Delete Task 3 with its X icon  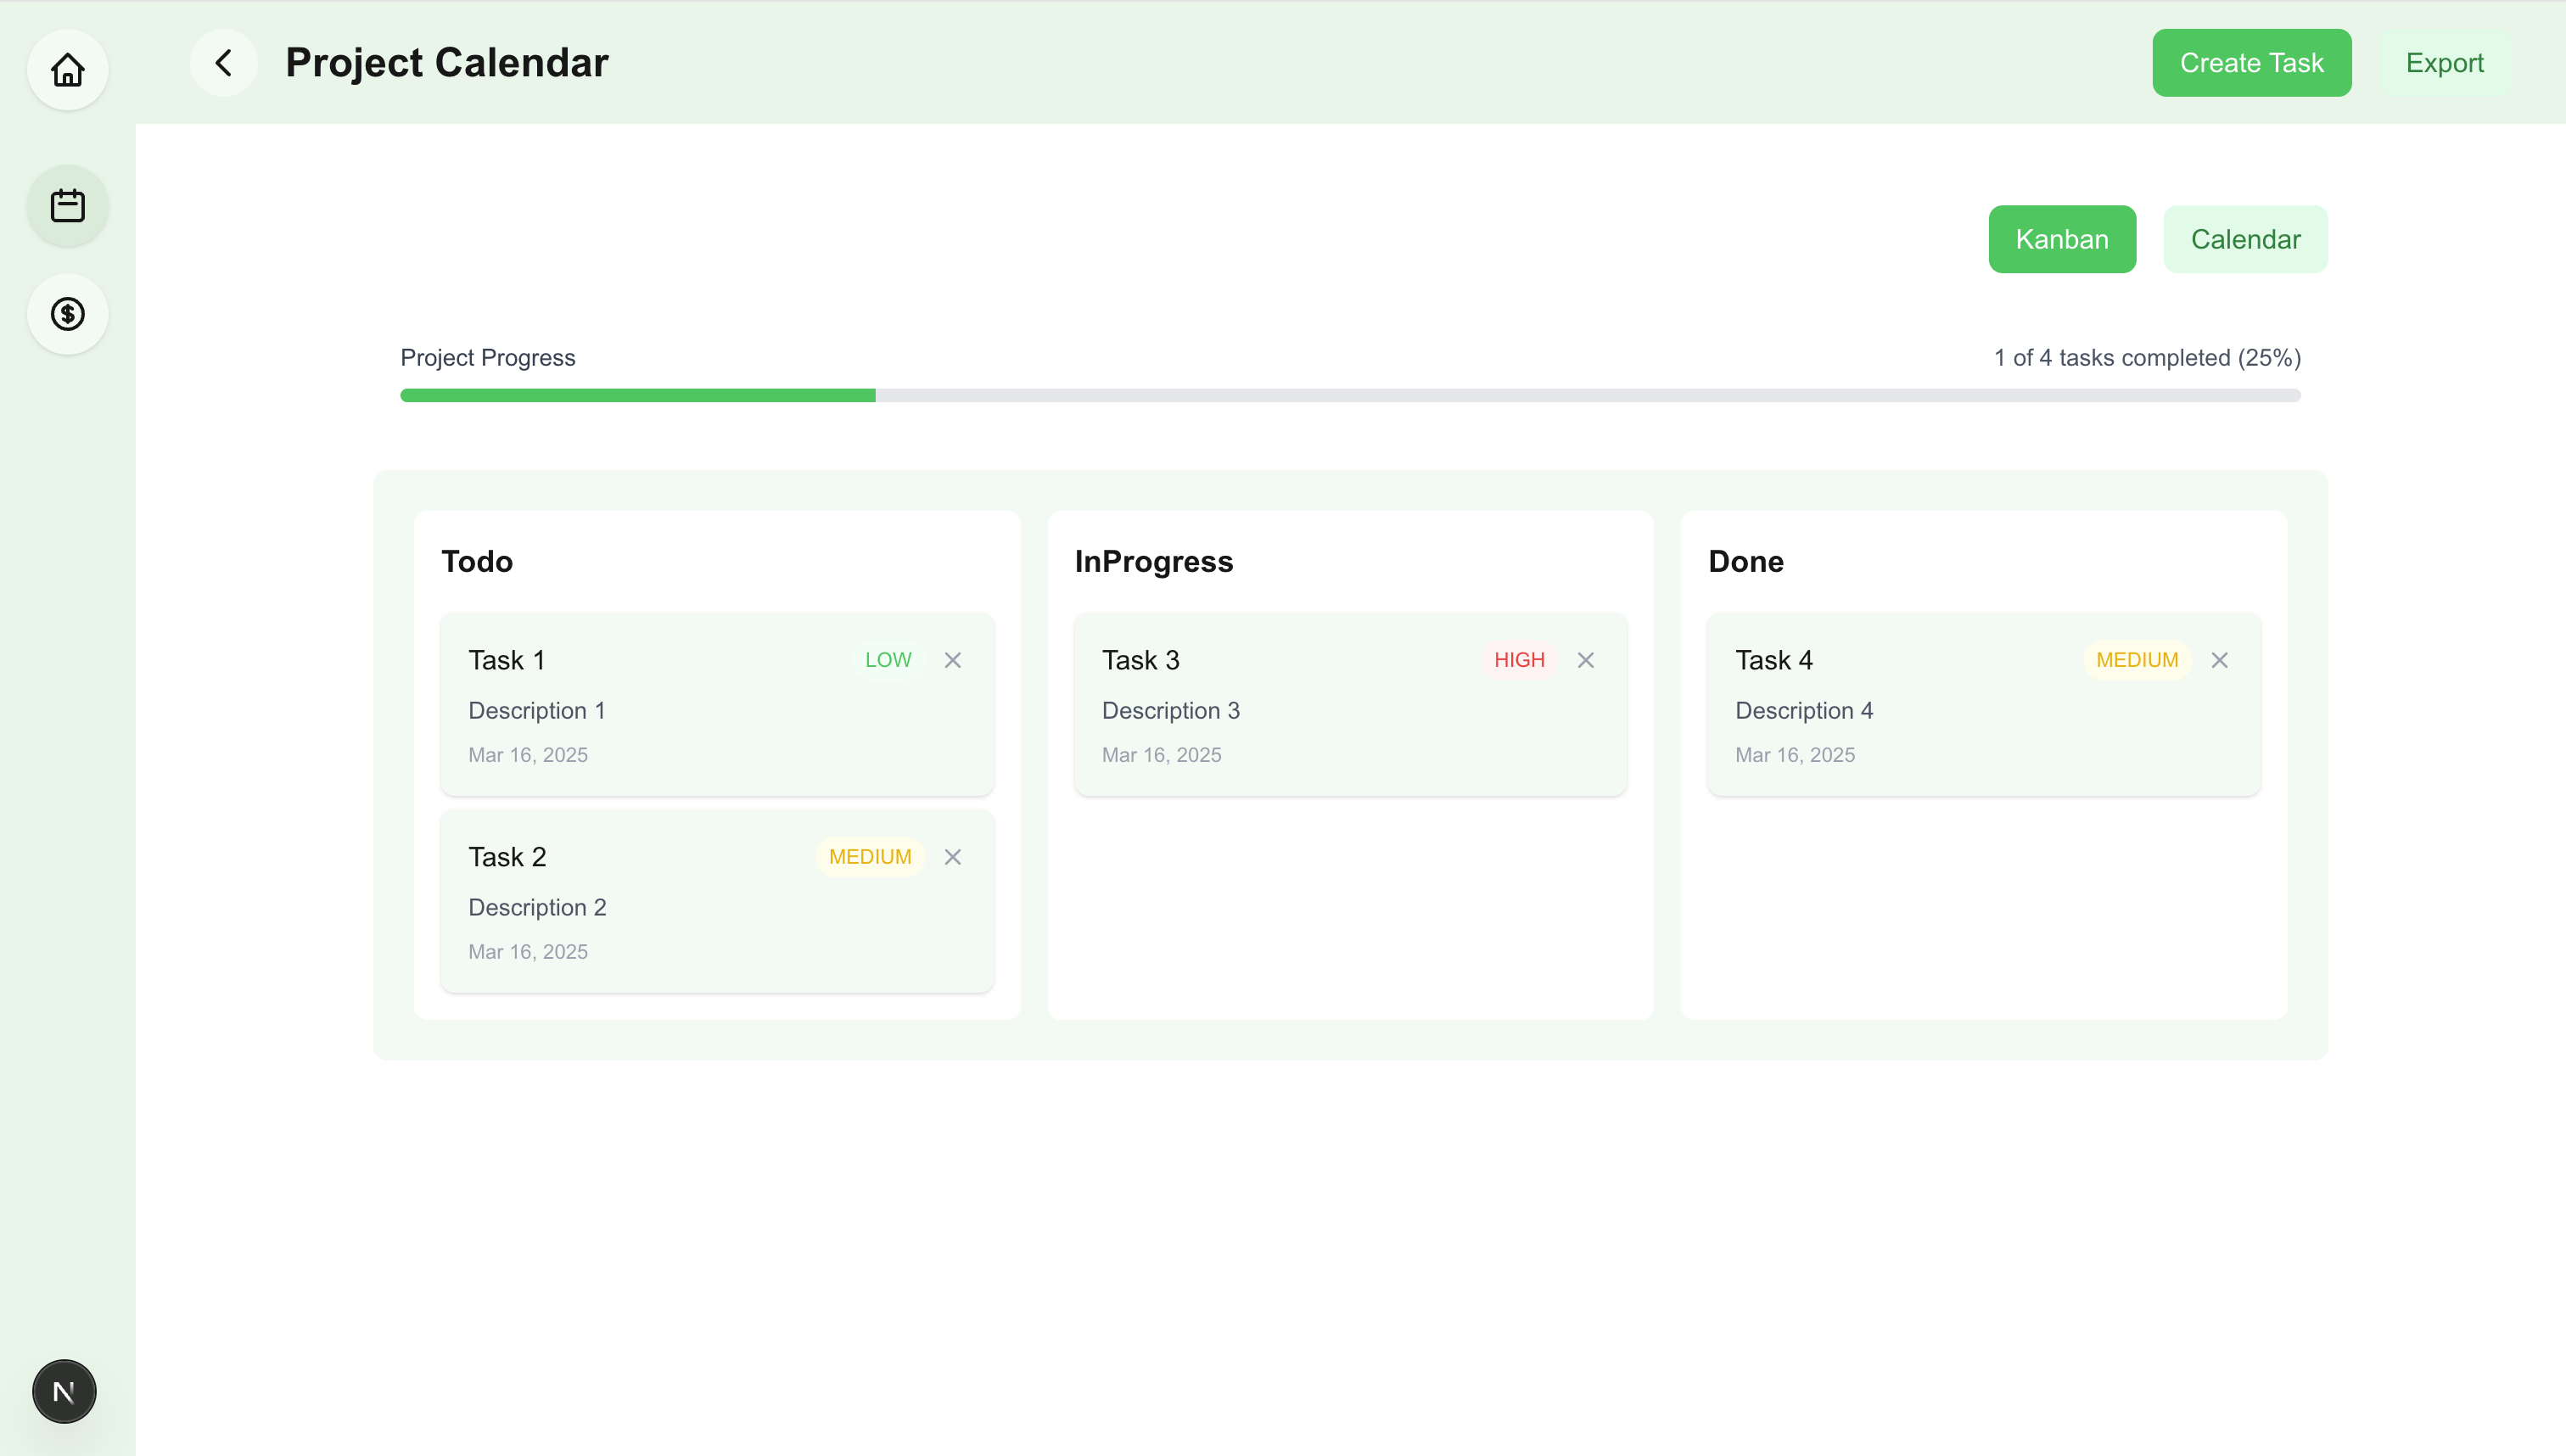[x=1585, y=660]
